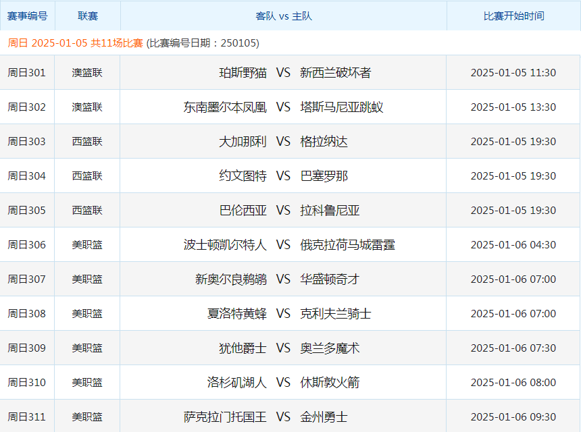Select away team 洛杉矶湖人
Screen dimensions: 581x432
(x=236, y=383)
